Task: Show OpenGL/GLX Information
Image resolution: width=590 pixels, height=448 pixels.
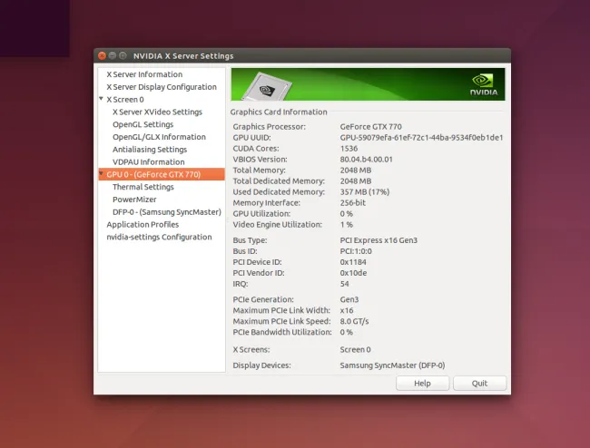Action: (x=159, y=137)
